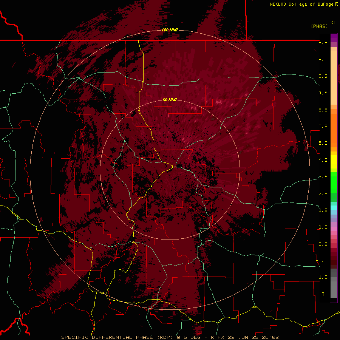The height and width of the screenshot is (340, 340).
Task: Click the product caption at the bottom
Action: point(170,337)
